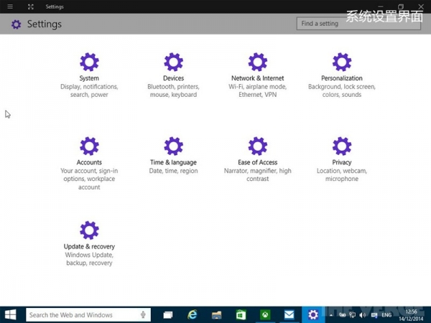This screenshot has height=323, width=431.
Task: Open the Devices gear icon
Action: (173, 62)
